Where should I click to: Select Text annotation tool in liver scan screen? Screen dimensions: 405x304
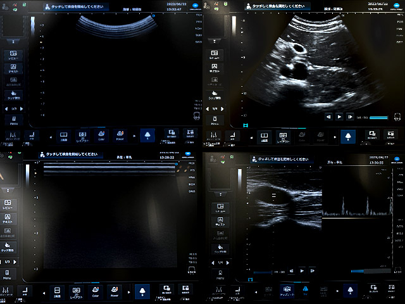pos(215,68)
